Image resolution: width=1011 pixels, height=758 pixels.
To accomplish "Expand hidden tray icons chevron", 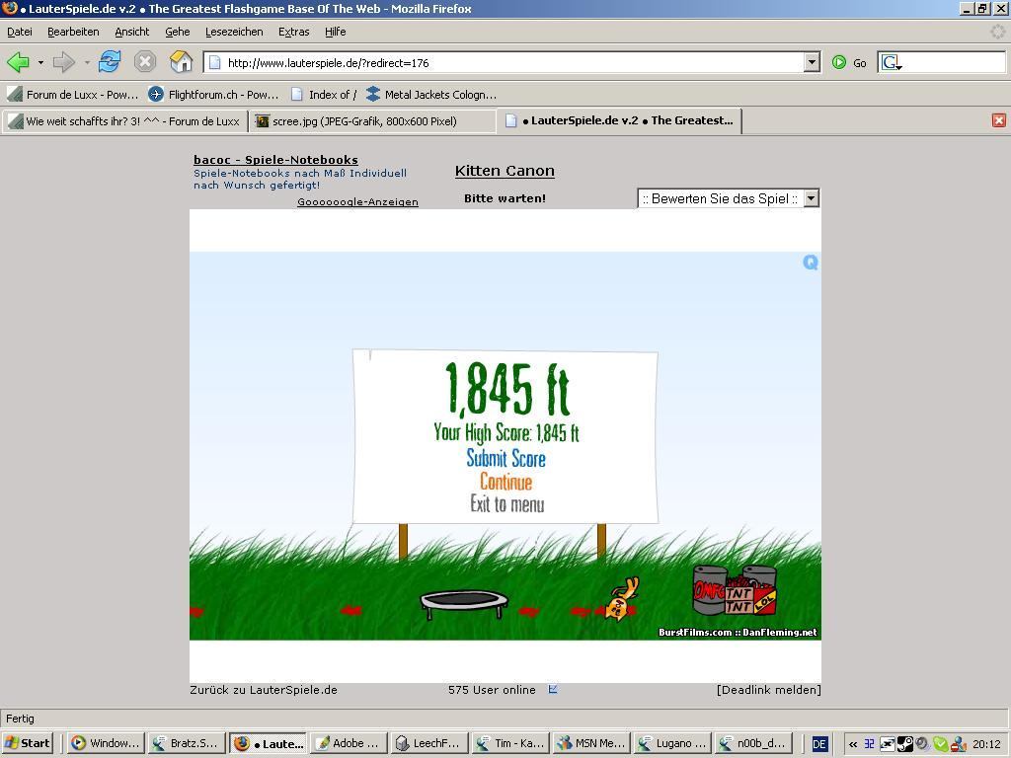I will tap(853, 744).
